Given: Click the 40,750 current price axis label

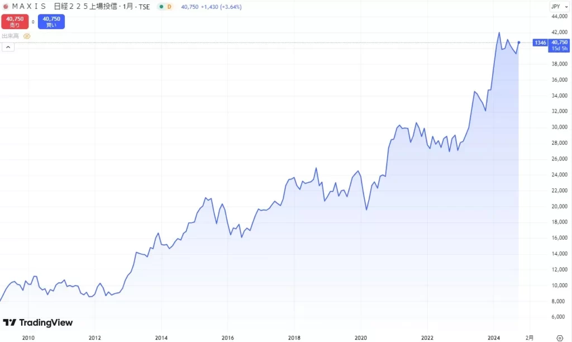Looking at the screenshot, I should click(x=559, y=42).
